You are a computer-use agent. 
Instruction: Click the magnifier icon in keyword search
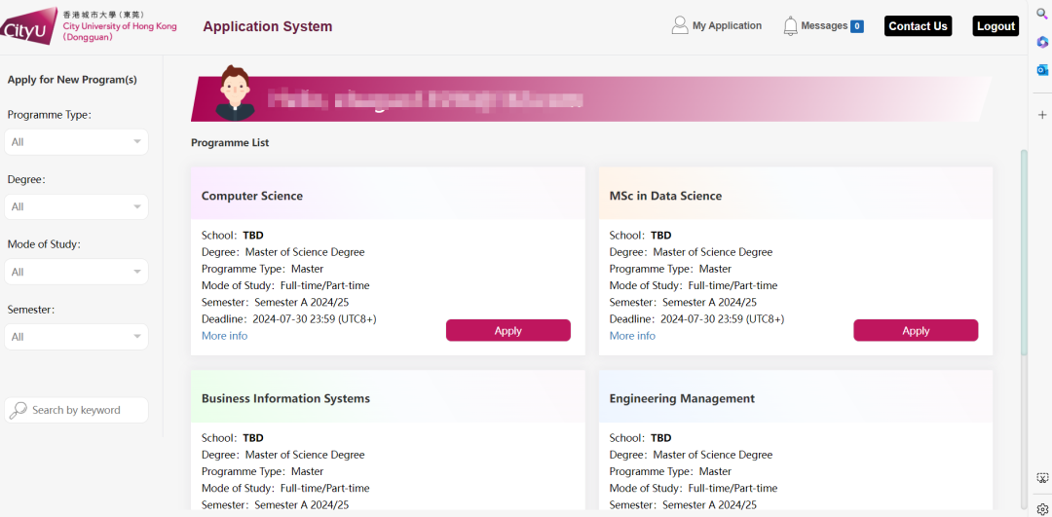point(19,410)
